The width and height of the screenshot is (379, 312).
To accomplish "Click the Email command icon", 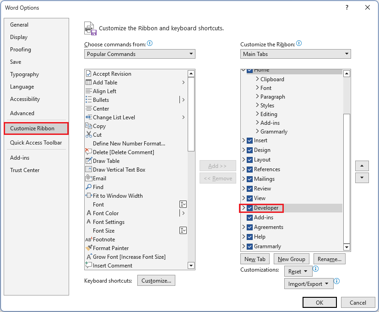I will pyautogui.click(x=88, y=178).
